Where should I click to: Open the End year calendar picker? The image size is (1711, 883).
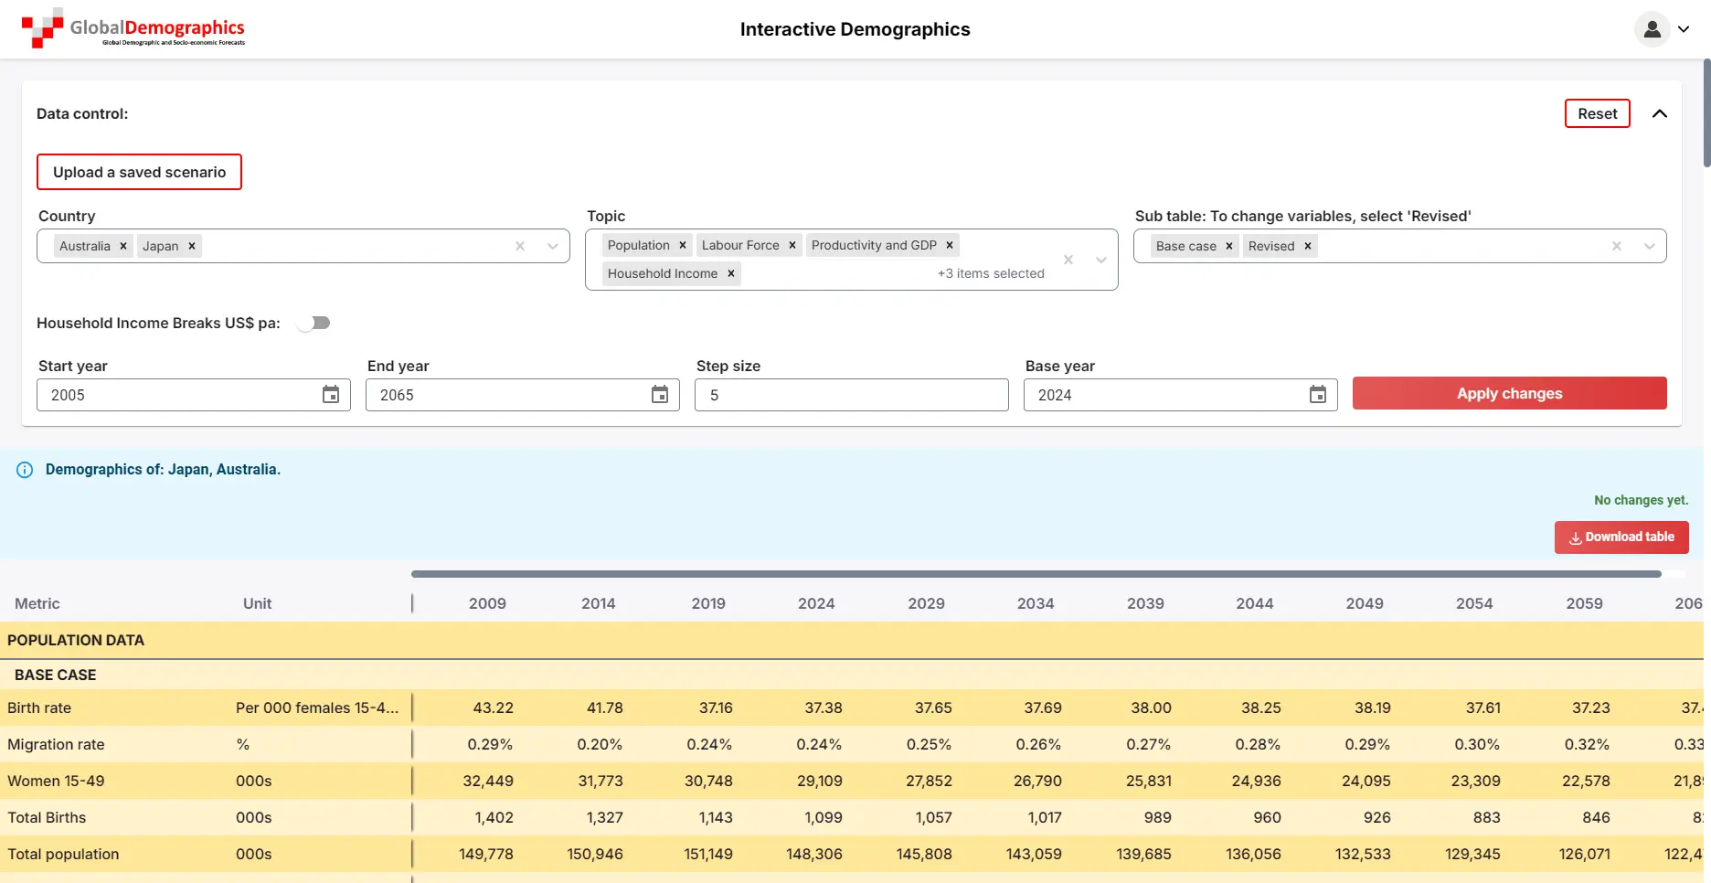click(x=660, y=395)
